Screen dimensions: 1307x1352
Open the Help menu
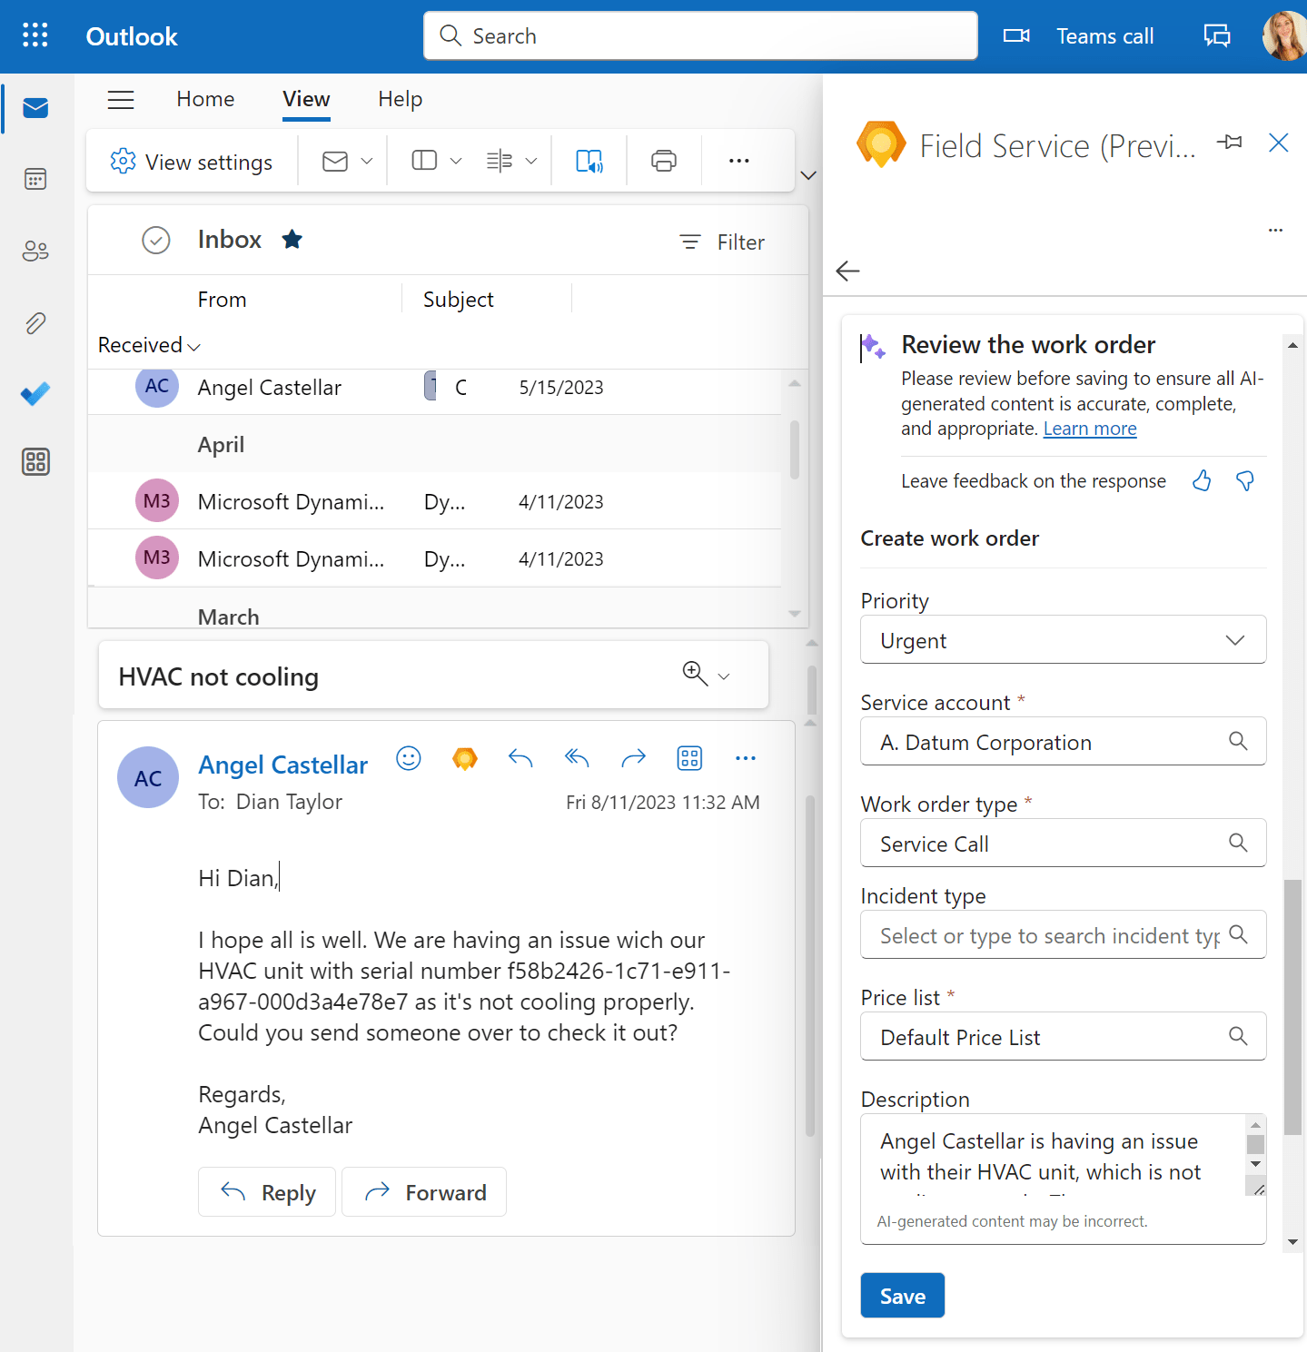(x=400, y=99)
